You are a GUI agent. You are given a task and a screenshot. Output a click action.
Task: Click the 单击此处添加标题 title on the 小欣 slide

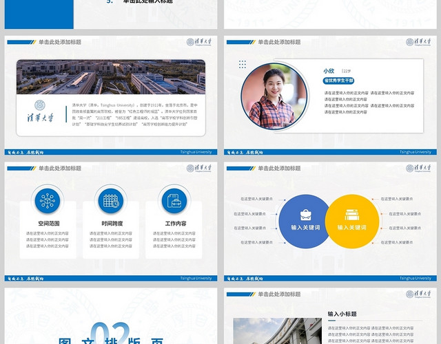279,42
